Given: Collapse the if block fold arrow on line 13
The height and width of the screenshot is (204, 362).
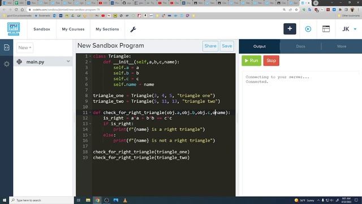Looking at the screenshot, I should (x=90, y=124).
